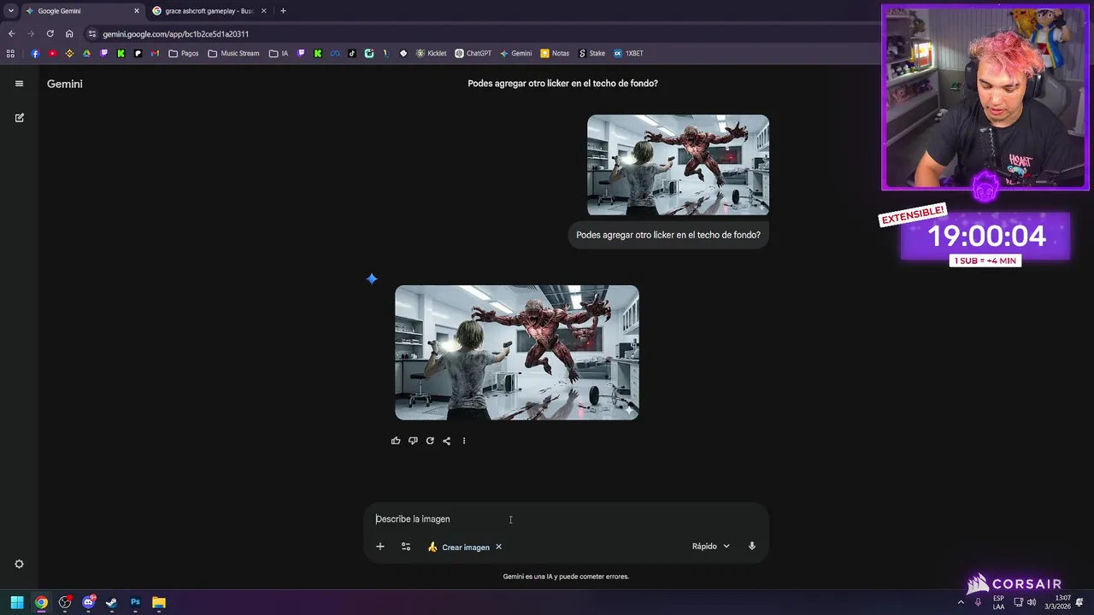The width and height of the screenshot is (1094, 615).
Task: Open a new browser tab
Action: pyautogui.click(x=283, y=11)
